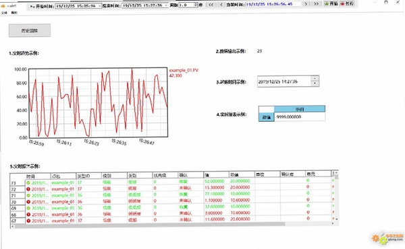This screenshot has height=249, width=405.
Task: Click the date field 2019/12/25 14:27:36
Action: 284,81
